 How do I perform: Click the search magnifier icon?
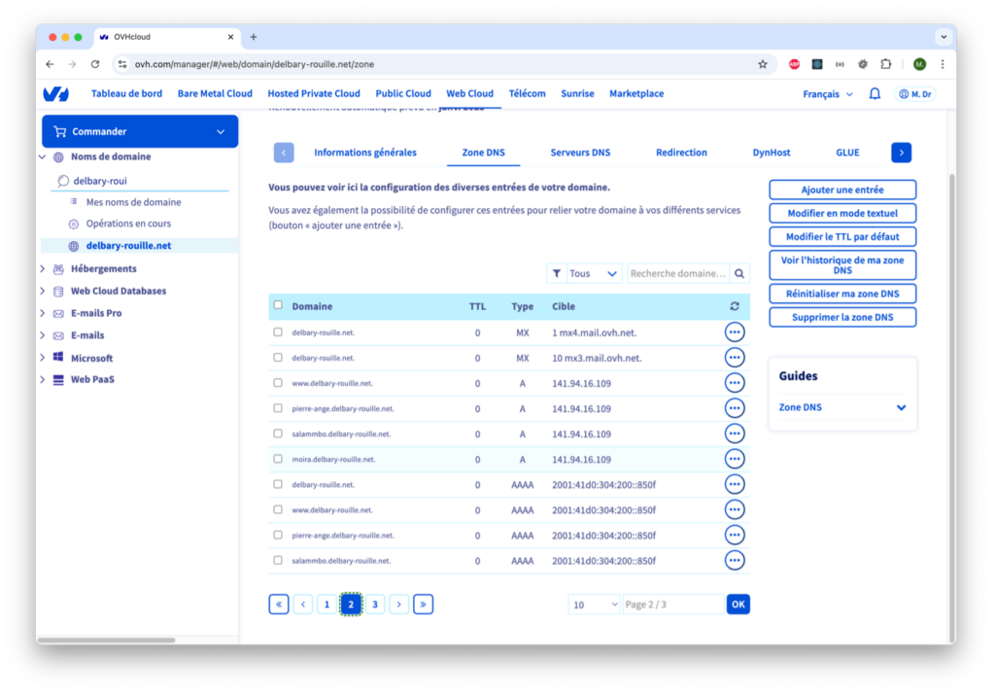(739, 273)
